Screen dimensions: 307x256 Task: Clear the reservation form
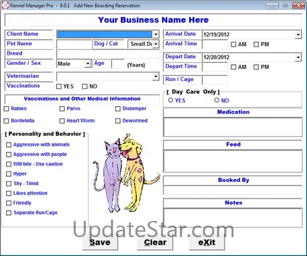pyautogui.click(x=155, y=242)
